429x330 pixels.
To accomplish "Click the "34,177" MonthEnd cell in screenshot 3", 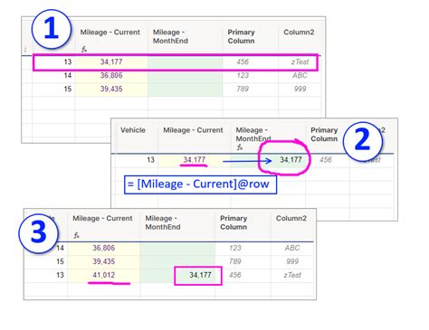I will click(x=200, y=276).
